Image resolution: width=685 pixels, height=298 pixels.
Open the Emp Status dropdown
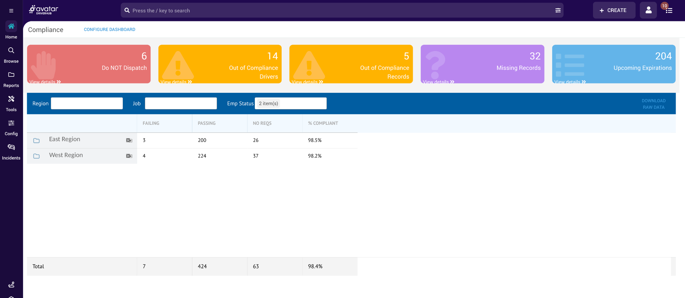(290, 103)
